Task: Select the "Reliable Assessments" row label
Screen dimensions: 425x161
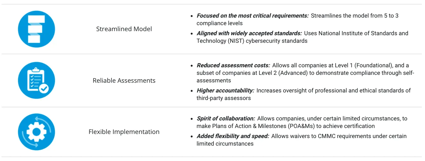Action: point(124,80)
